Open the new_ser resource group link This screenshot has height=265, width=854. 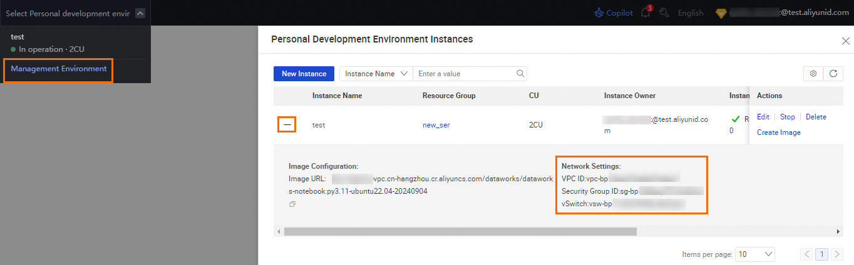(436, 125)
